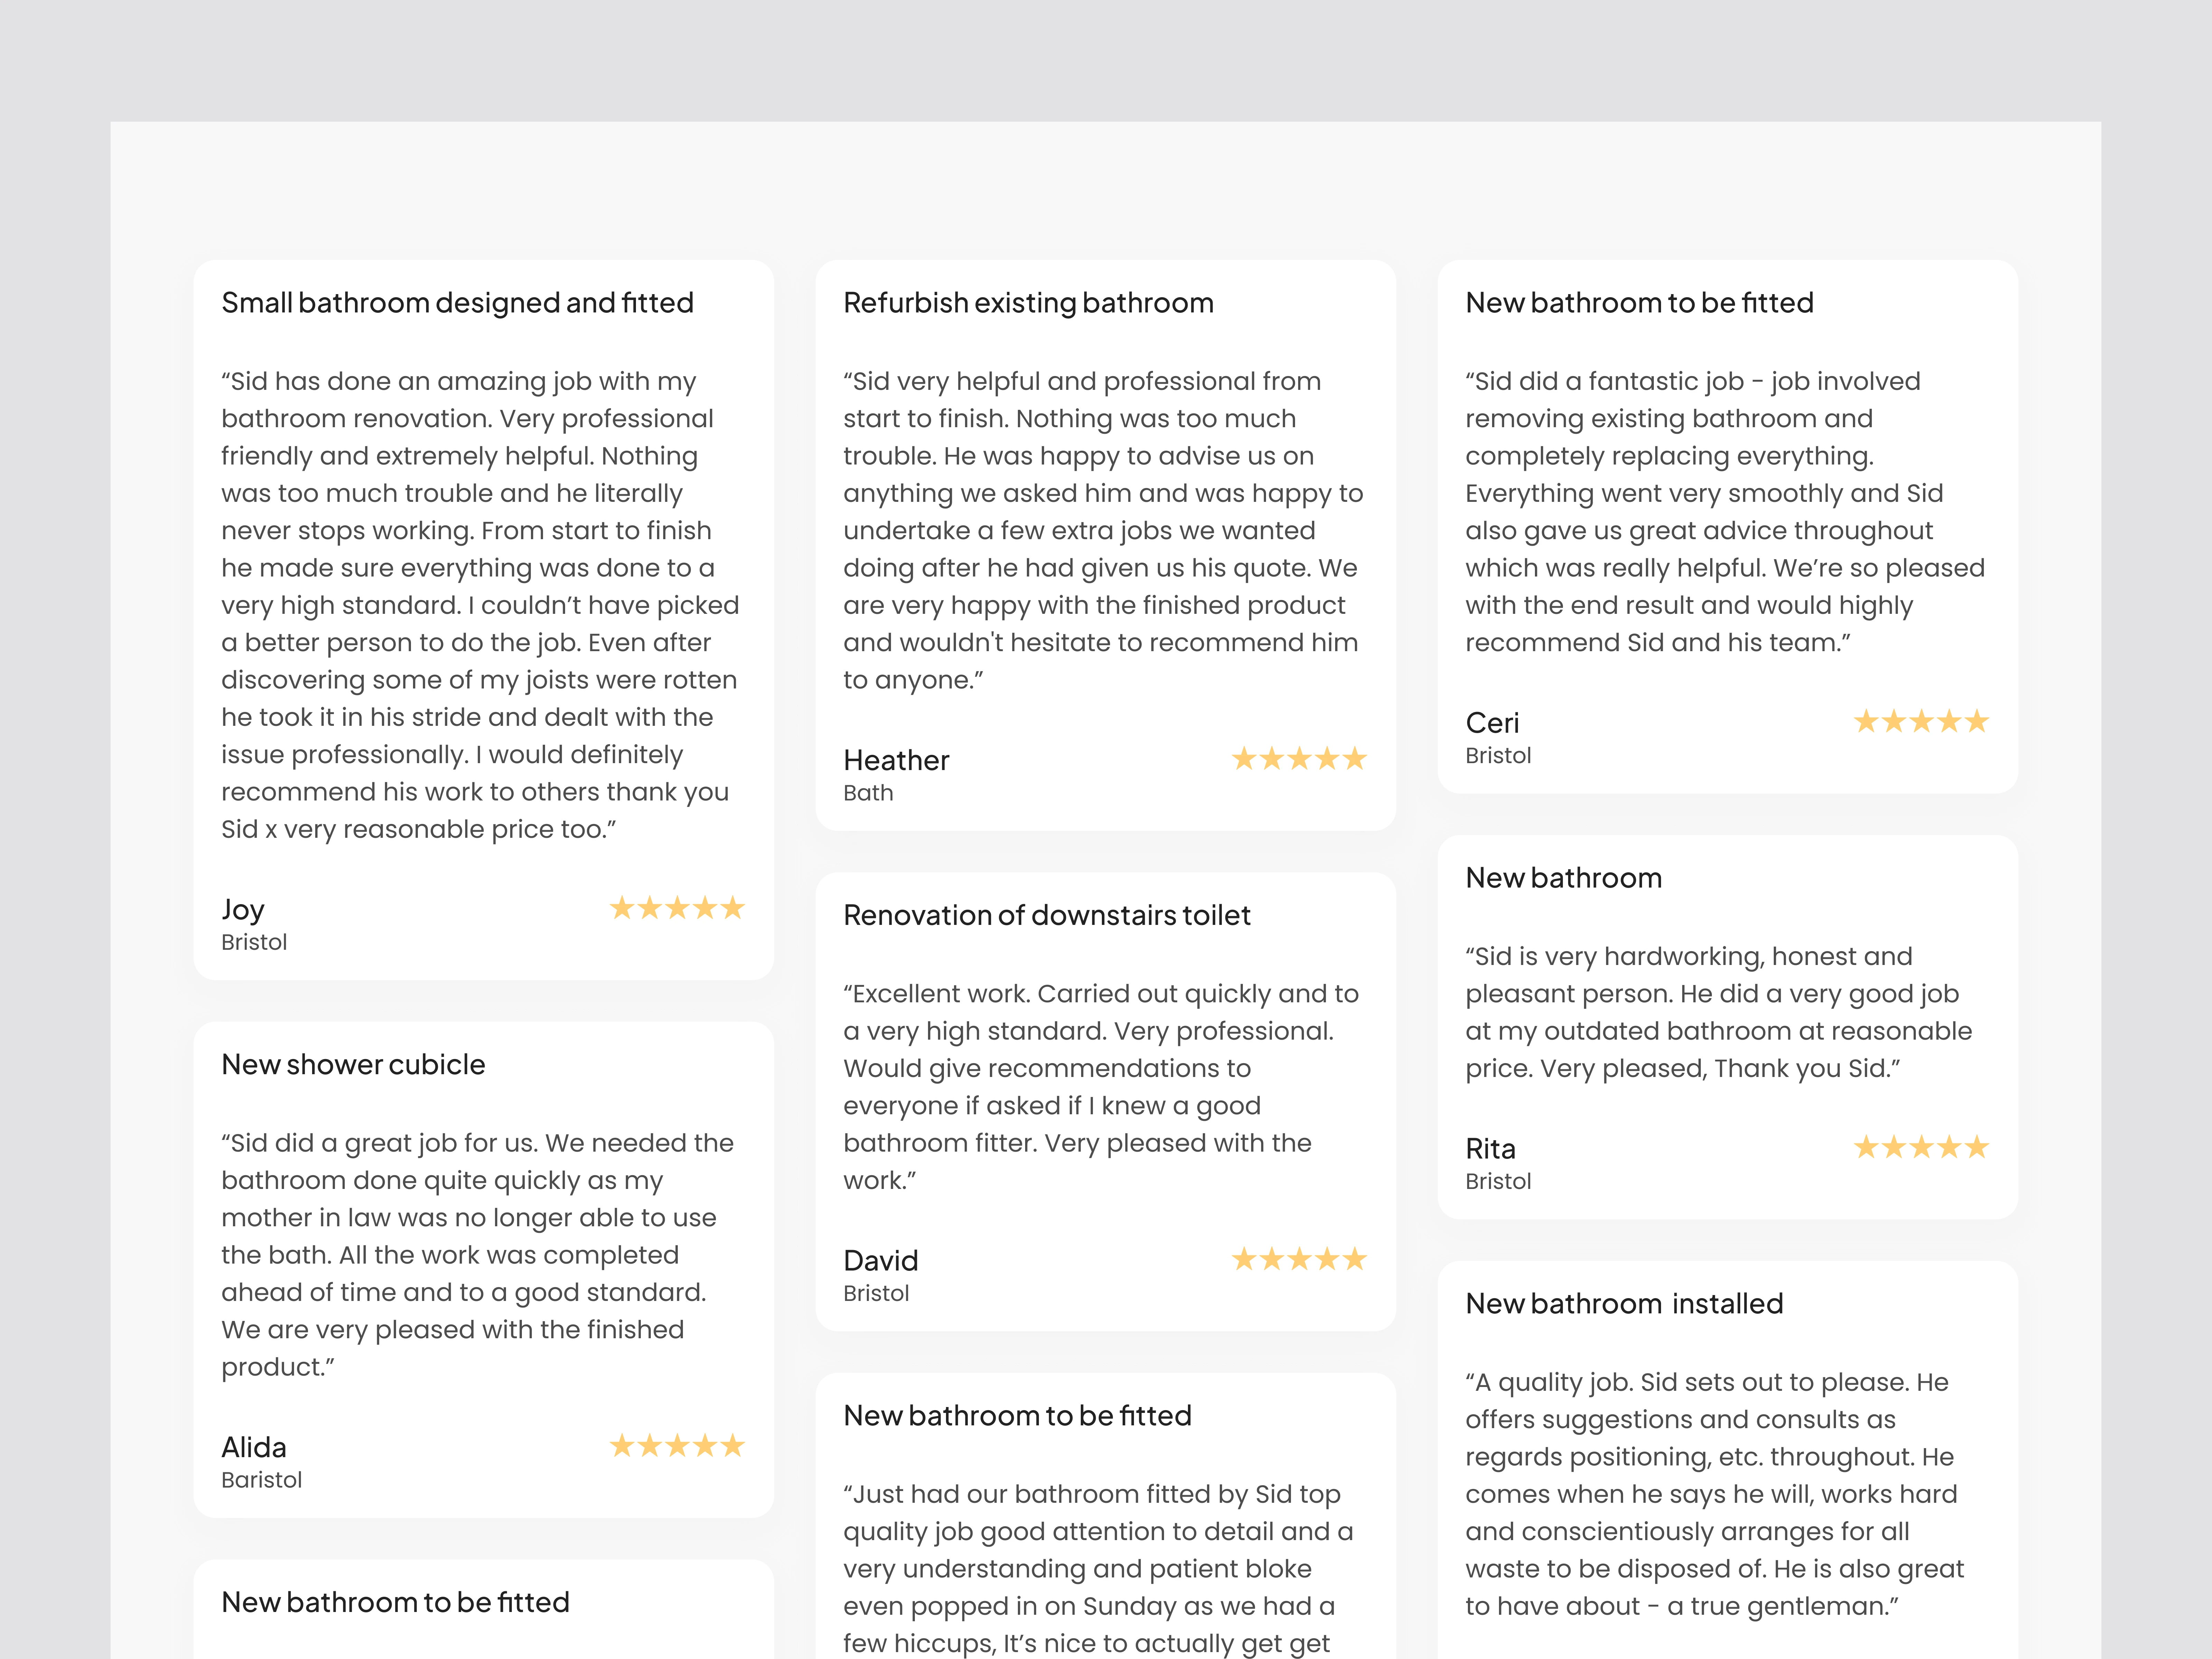Click the star rating beside Heather's name
Image resolution: width=2212 pixels, height=1659 pixels.
[1299, 759]
